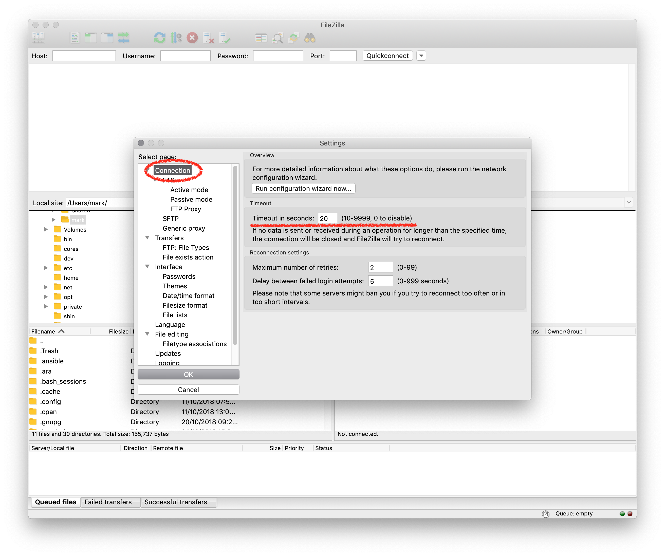Viewport: 665px width, 556px height.
Task: Click the settings page list scrollbar
Action: [235, 255]
